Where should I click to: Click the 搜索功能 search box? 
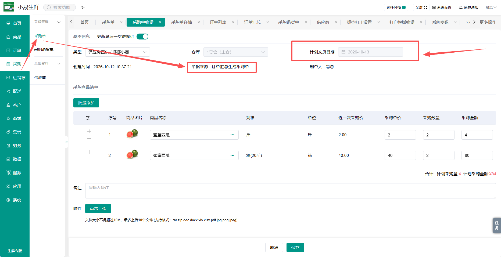pyautogui.click(x=59, y=8)
